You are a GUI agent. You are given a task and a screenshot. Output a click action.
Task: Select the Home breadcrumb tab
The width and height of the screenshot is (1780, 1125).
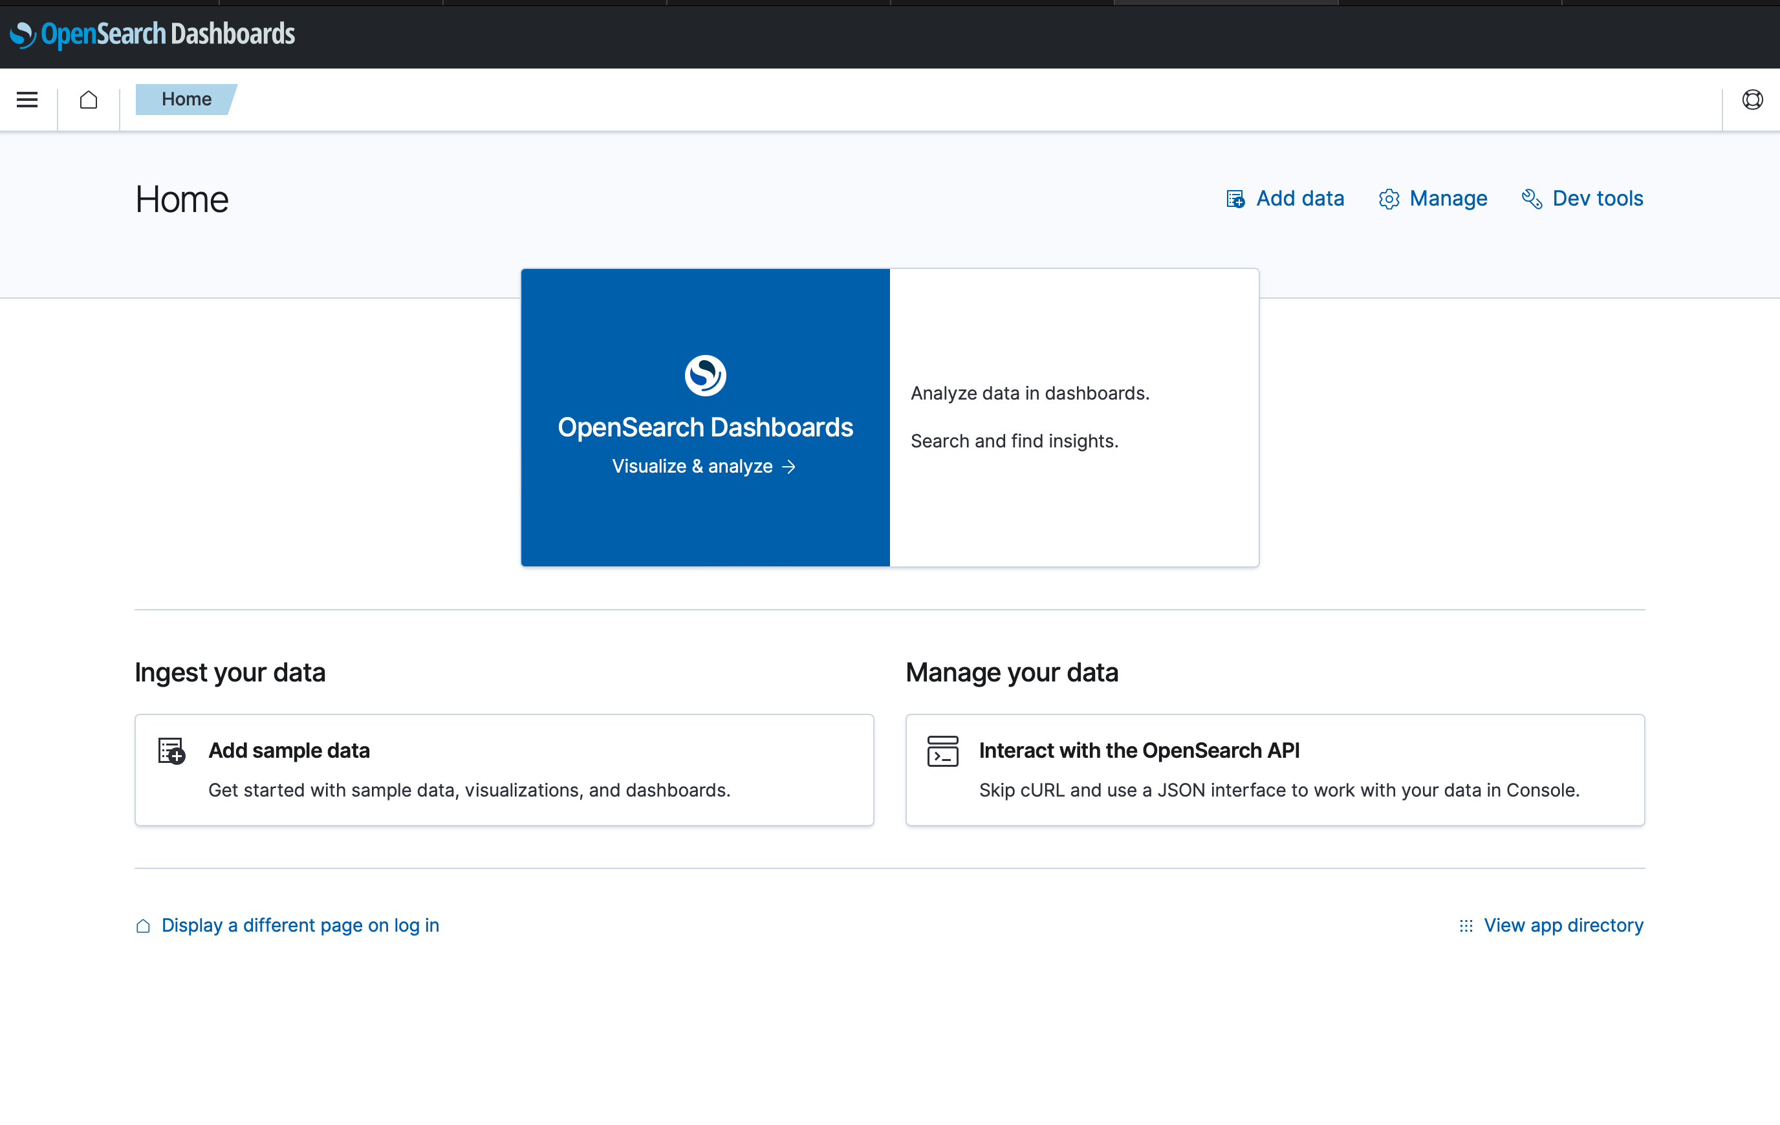186,99
